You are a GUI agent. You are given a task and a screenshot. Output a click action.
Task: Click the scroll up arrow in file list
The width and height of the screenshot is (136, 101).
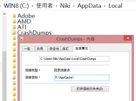(4, 14)
